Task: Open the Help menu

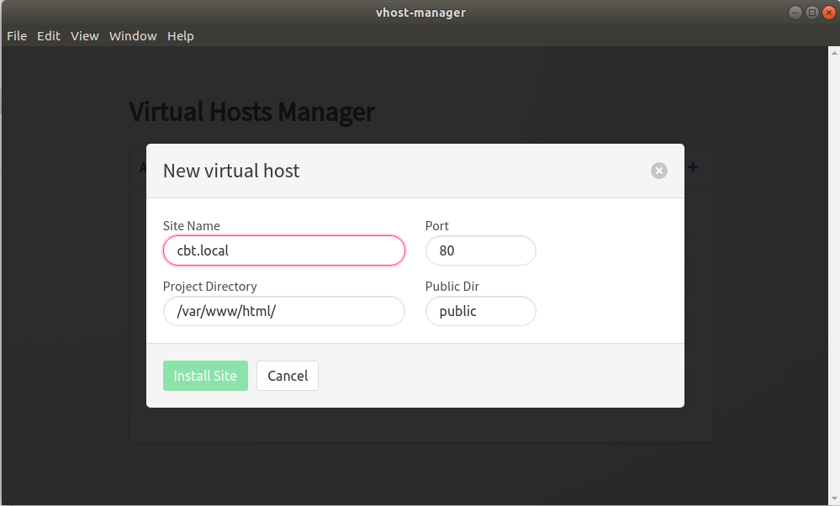Action: 181,36
